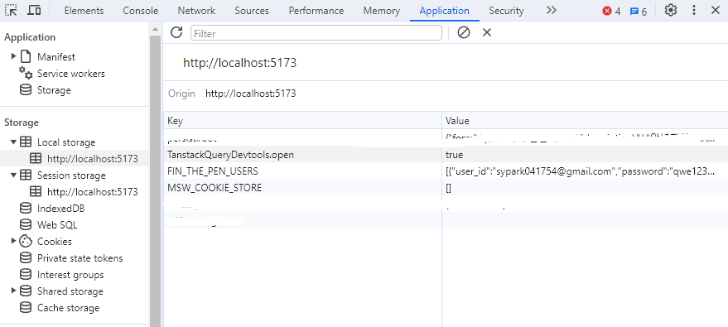This screenshot has width=728, height=327.
Task: Expand the Cookies tree arrow
Action: [x=13, y=241]
